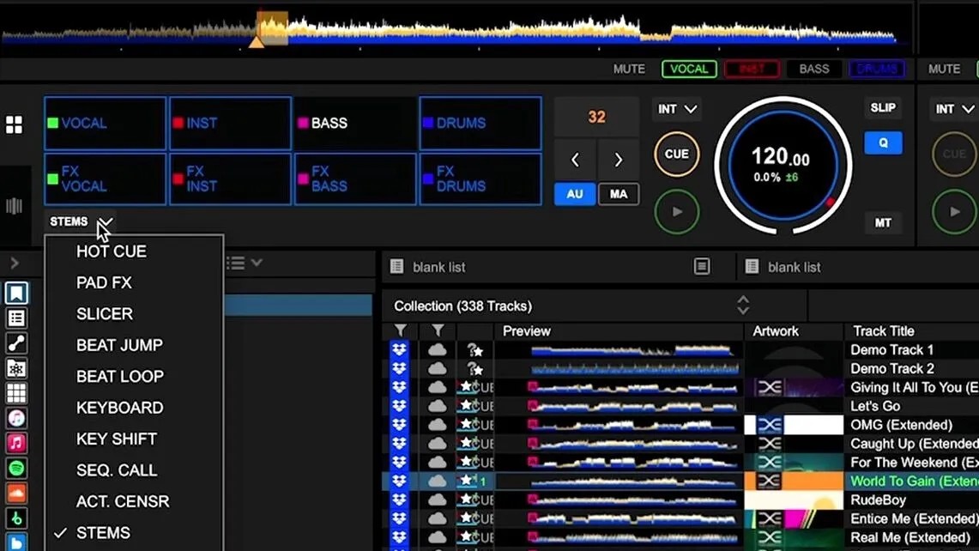The image size is (979, 551).
Task: Click the Dropbox icon on the Demo Track 1 row
Action: click(399, 350)
